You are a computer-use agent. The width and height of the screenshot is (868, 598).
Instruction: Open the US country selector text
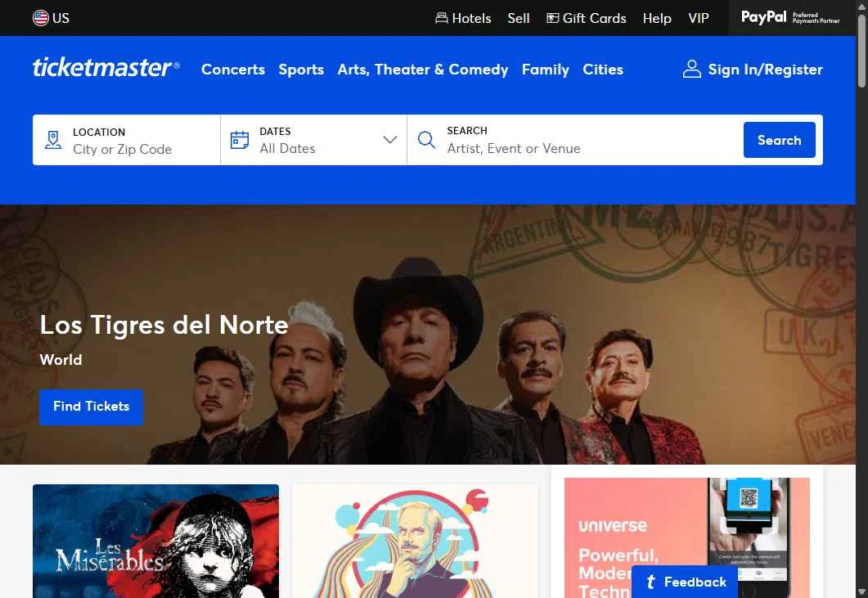tap(61, 18)
